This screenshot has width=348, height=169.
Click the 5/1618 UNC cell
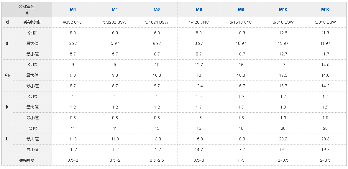(x=241, y=22)
